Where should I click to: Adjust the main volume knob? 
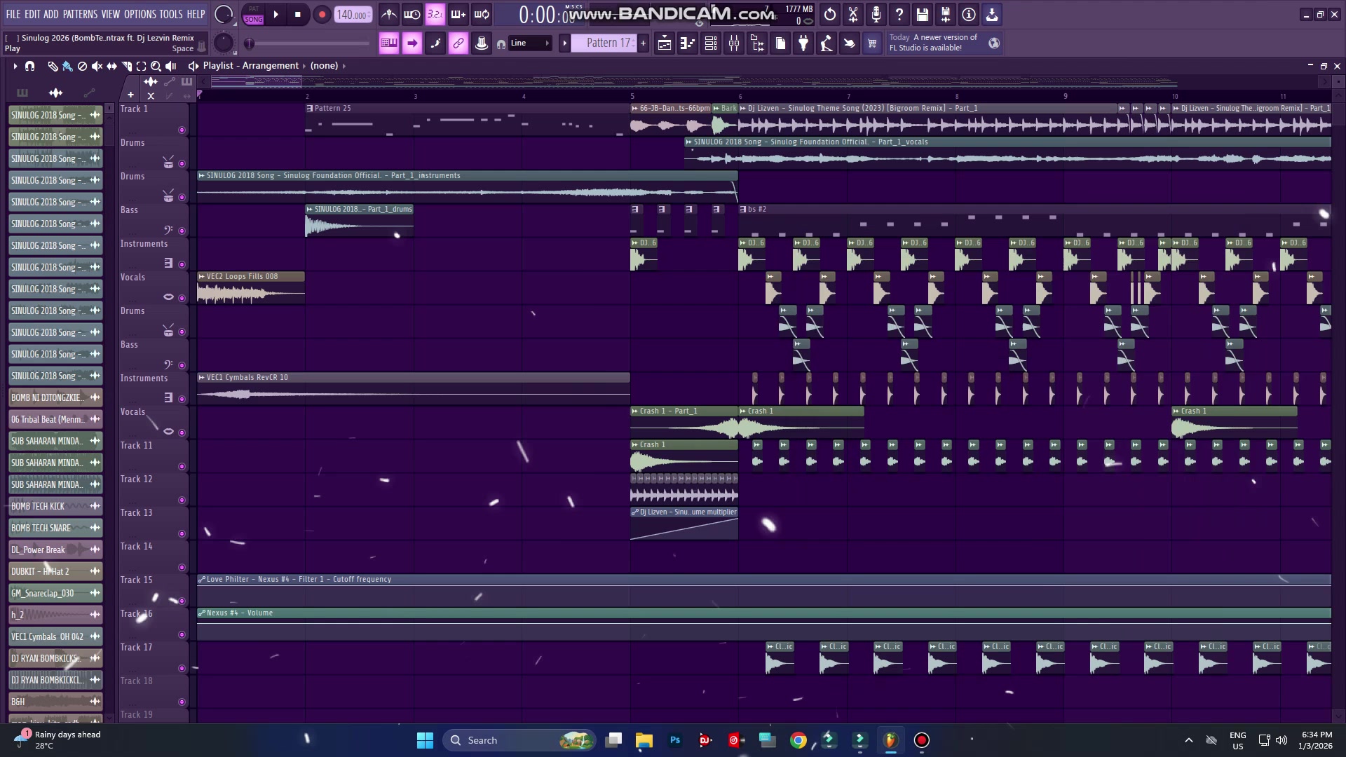pos(224,14)
